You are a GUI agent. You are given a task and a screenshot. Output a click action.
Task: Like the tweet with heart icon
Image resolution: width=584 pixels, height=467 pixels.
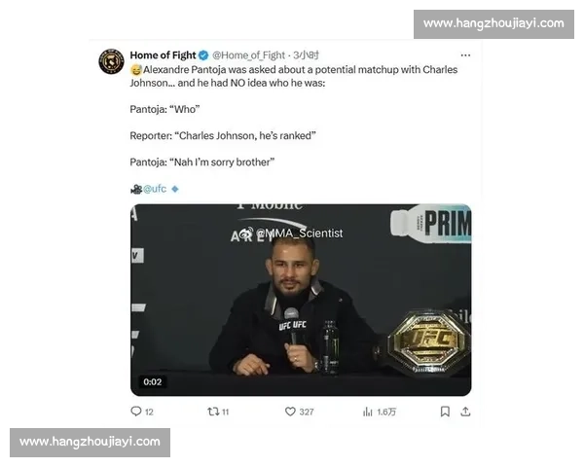point(290,412)
